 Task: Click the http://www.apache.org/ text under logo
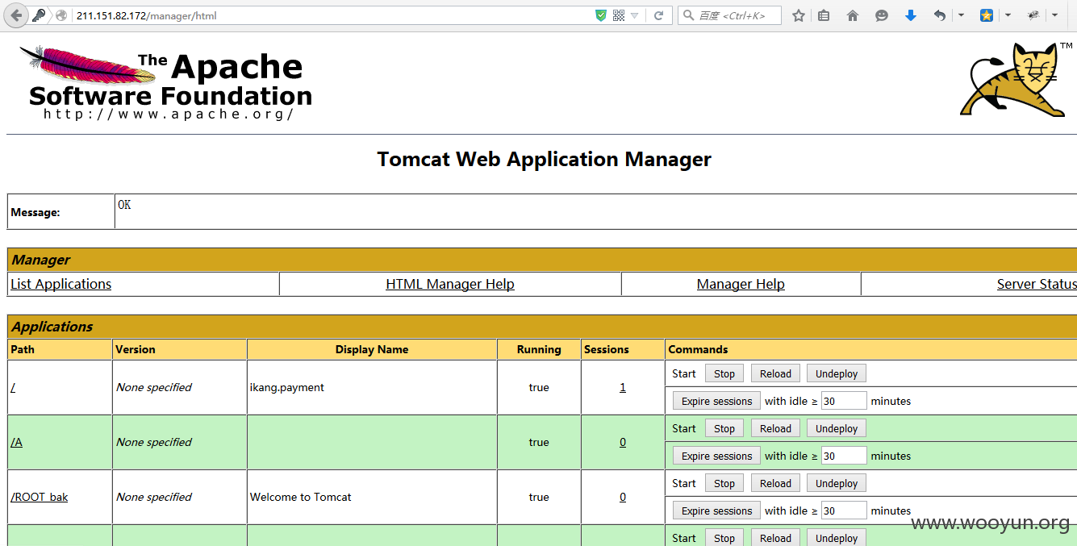[x=169, y=114]
